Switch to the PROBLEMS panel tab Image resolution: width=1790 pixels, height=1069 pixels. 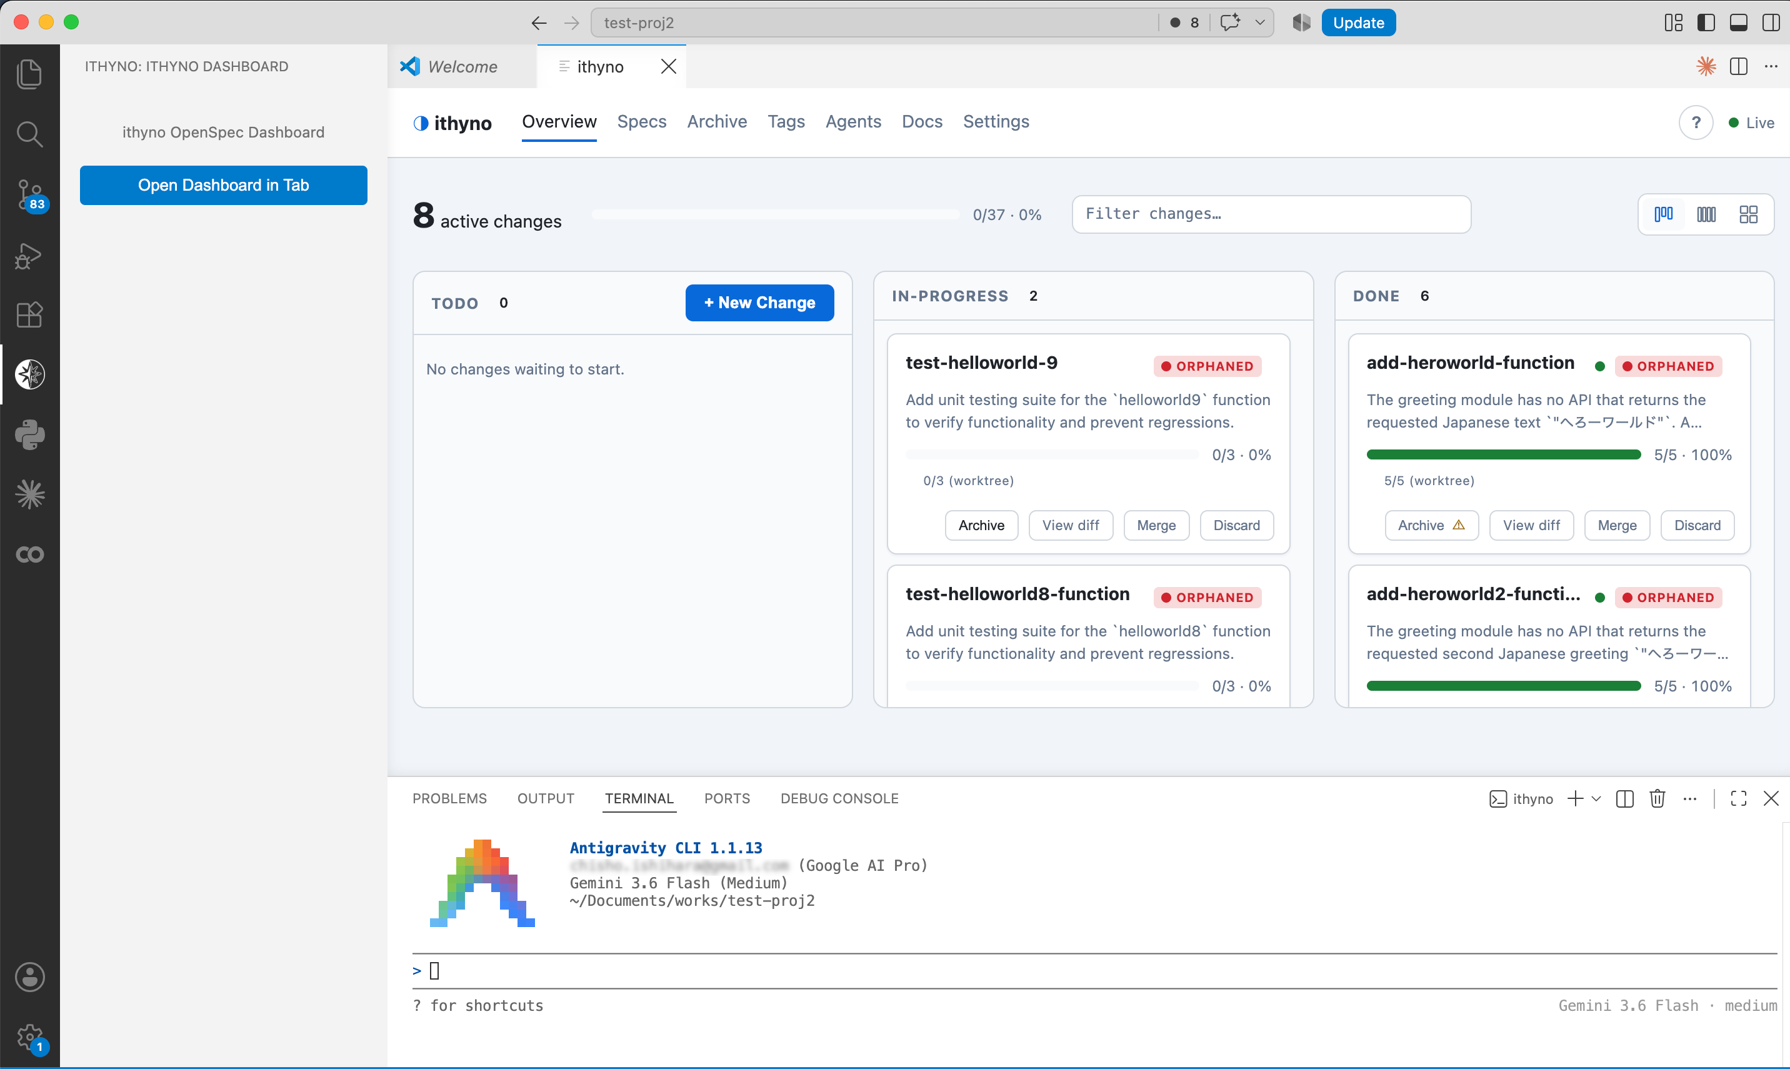tap(449, 798)
